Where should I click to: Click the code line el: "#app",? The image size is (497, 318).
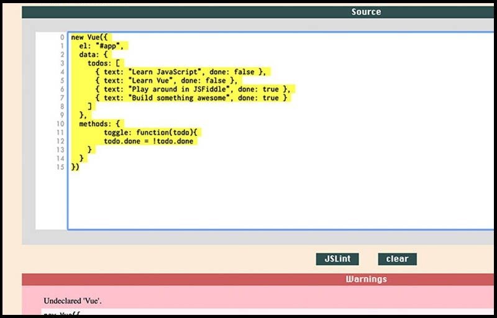(x=101, y=46)
